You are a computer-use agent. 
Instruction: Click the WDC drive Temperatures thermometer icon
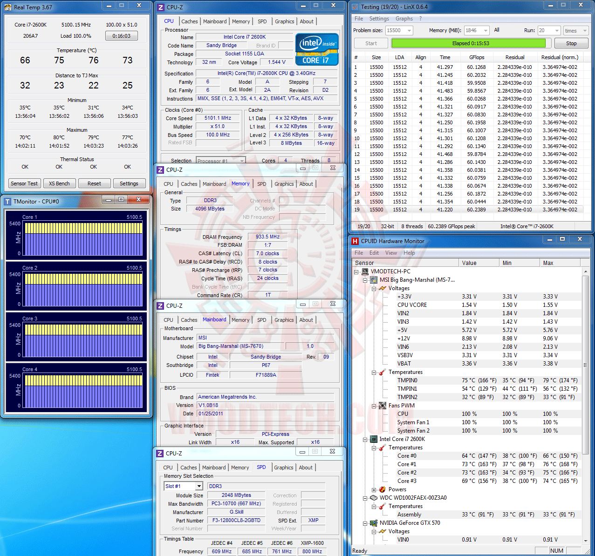tap(383, 506)
